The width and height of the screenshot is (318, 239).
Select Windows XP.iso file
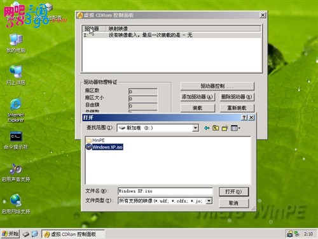pyautogui.click(x=104, y=147)
